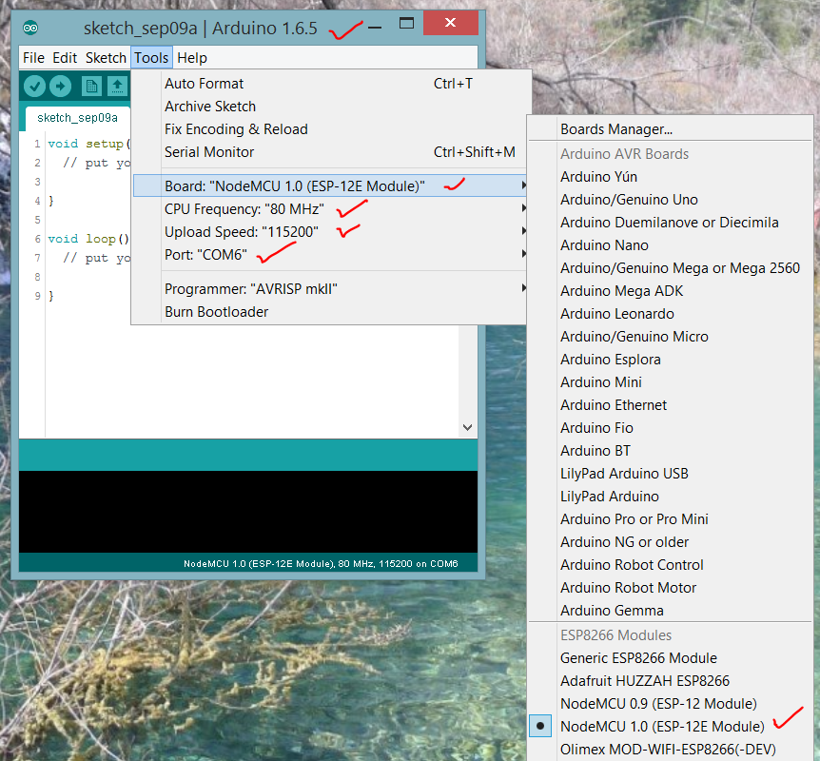Select Arduino/Genuino Mega or Mega 2560
The image size is (820, 761).
click(x=670, y=268)
